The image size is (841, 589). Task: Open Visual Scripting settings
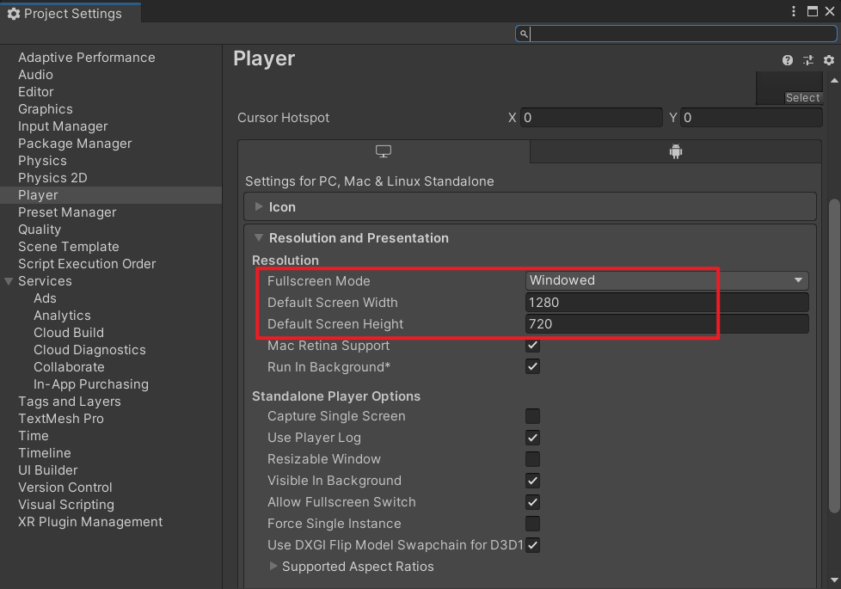[x=66, y=504]
